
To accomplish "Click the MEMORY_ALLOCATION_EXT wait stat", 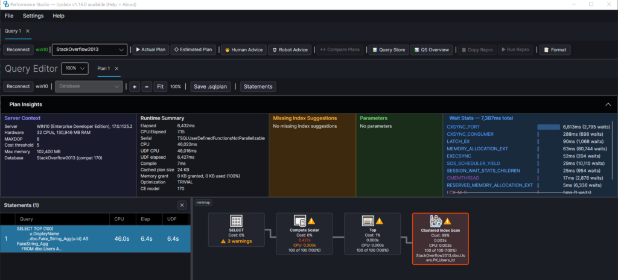I will click(x=477, y=148).
